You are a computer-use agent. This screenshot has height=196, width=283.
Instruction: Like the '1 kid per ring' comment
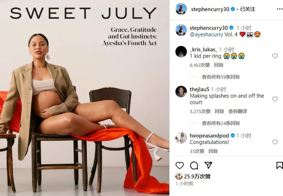[x=275, y=56]
